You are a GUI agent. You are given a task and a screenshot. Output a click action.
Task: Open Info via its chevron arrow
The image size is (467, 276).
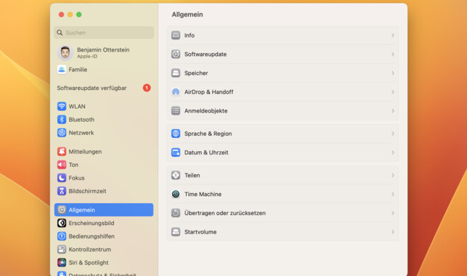click(393, 35)
